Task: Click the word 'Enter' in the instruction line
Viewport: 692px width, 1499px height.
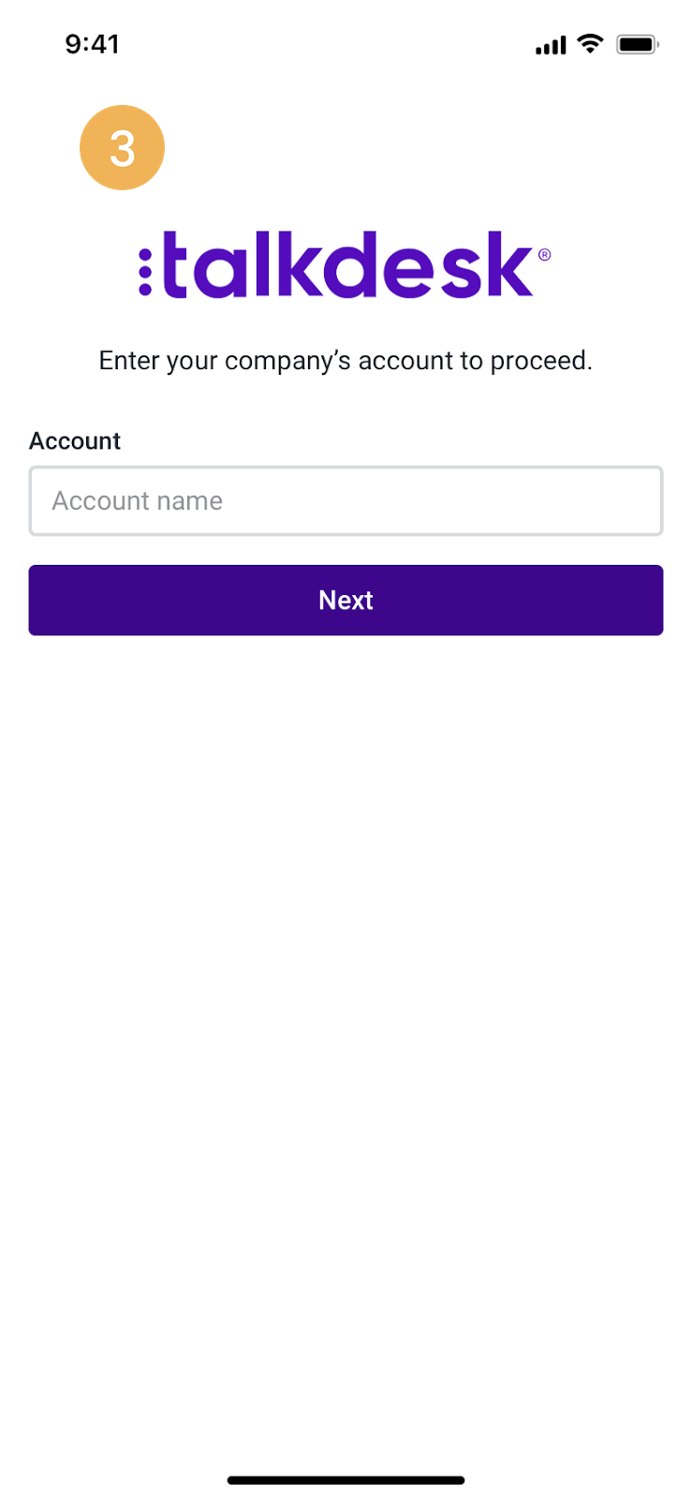Action: (x=129, y=361)
